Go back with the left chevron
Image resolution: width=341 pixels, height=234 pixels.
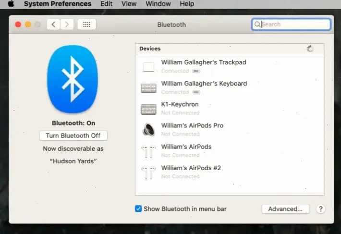(x=53, y=25)
